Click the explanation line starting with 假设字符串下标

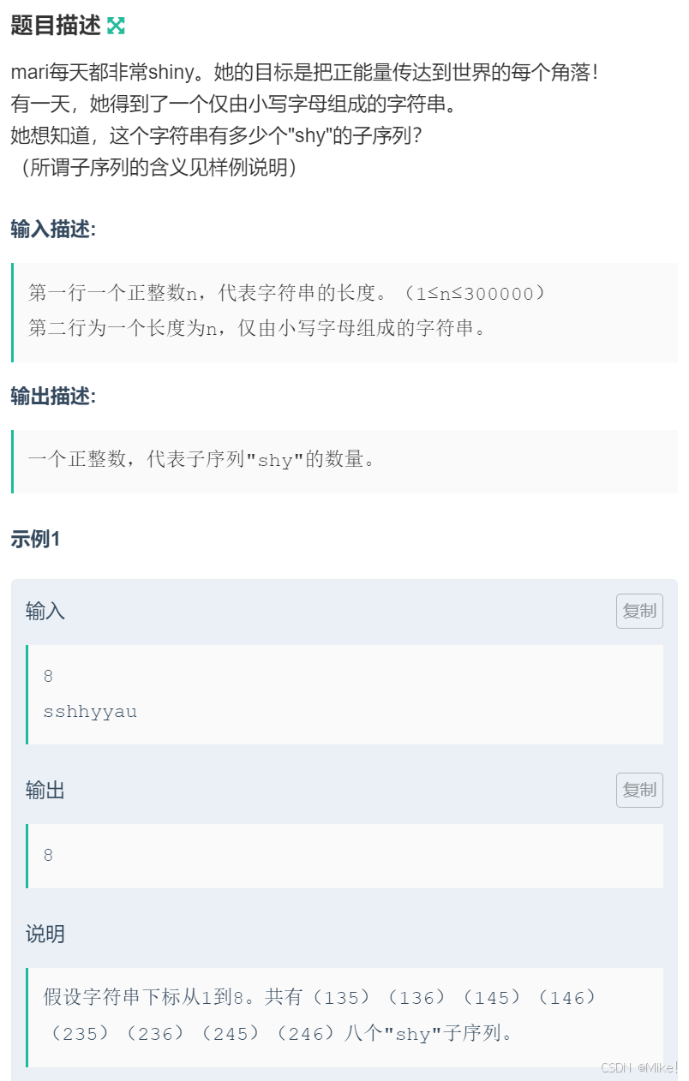coord(320,998)
